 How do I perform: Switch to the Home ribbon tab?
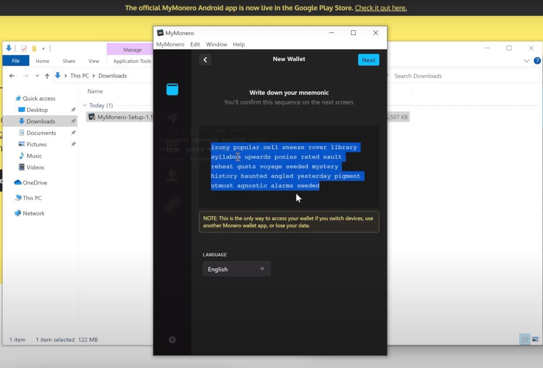[x=42, y=61]
